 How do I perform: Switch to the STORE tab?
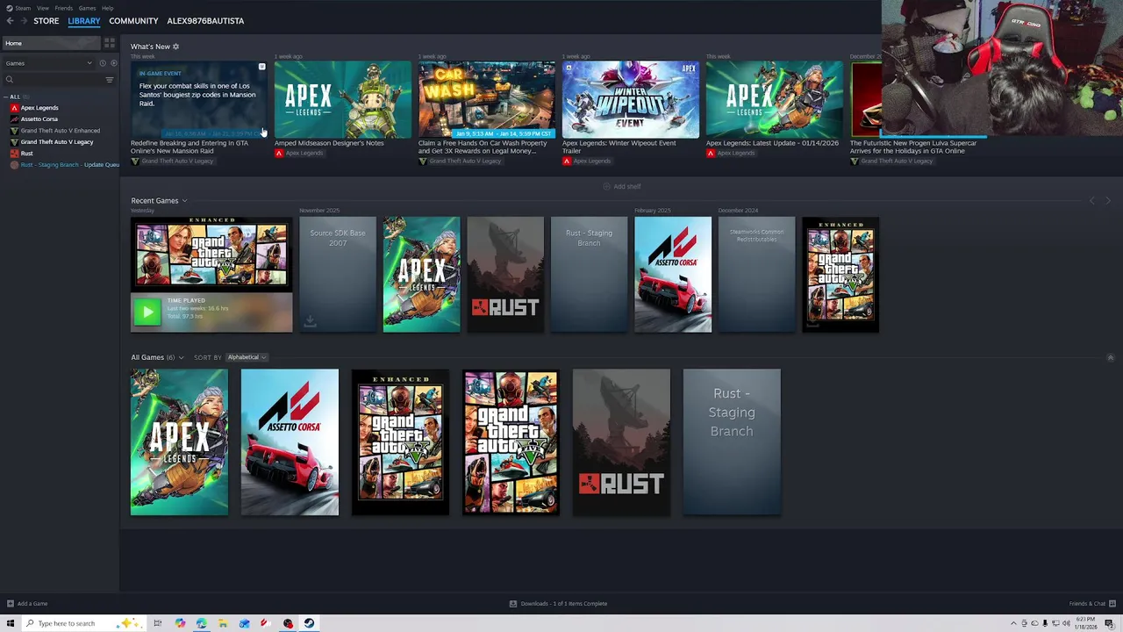[46, 21]
